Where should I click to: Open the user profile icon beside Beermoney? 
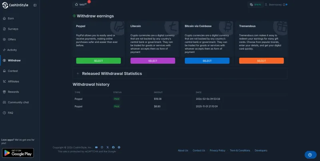click(x=266, y=4)
